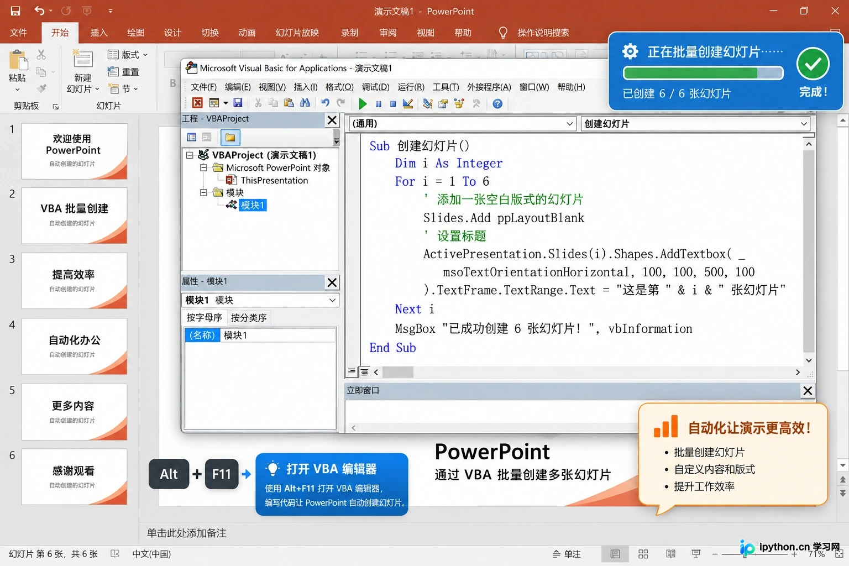849x566 pixels.
Task: Select the 按分类序 properties tab
Action: tap(249, 318)
